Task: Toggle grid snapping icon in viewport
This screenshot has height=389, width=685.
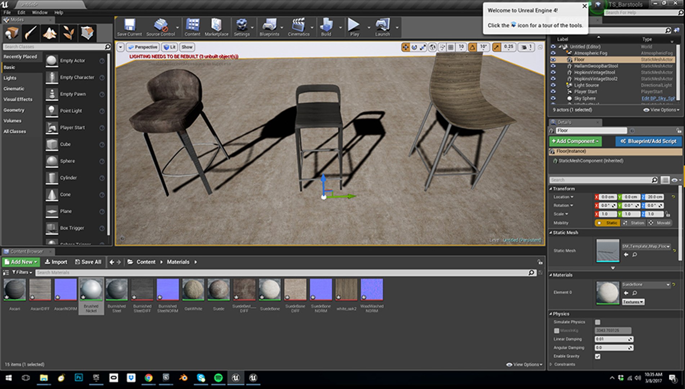Action: tap(451, 47)
